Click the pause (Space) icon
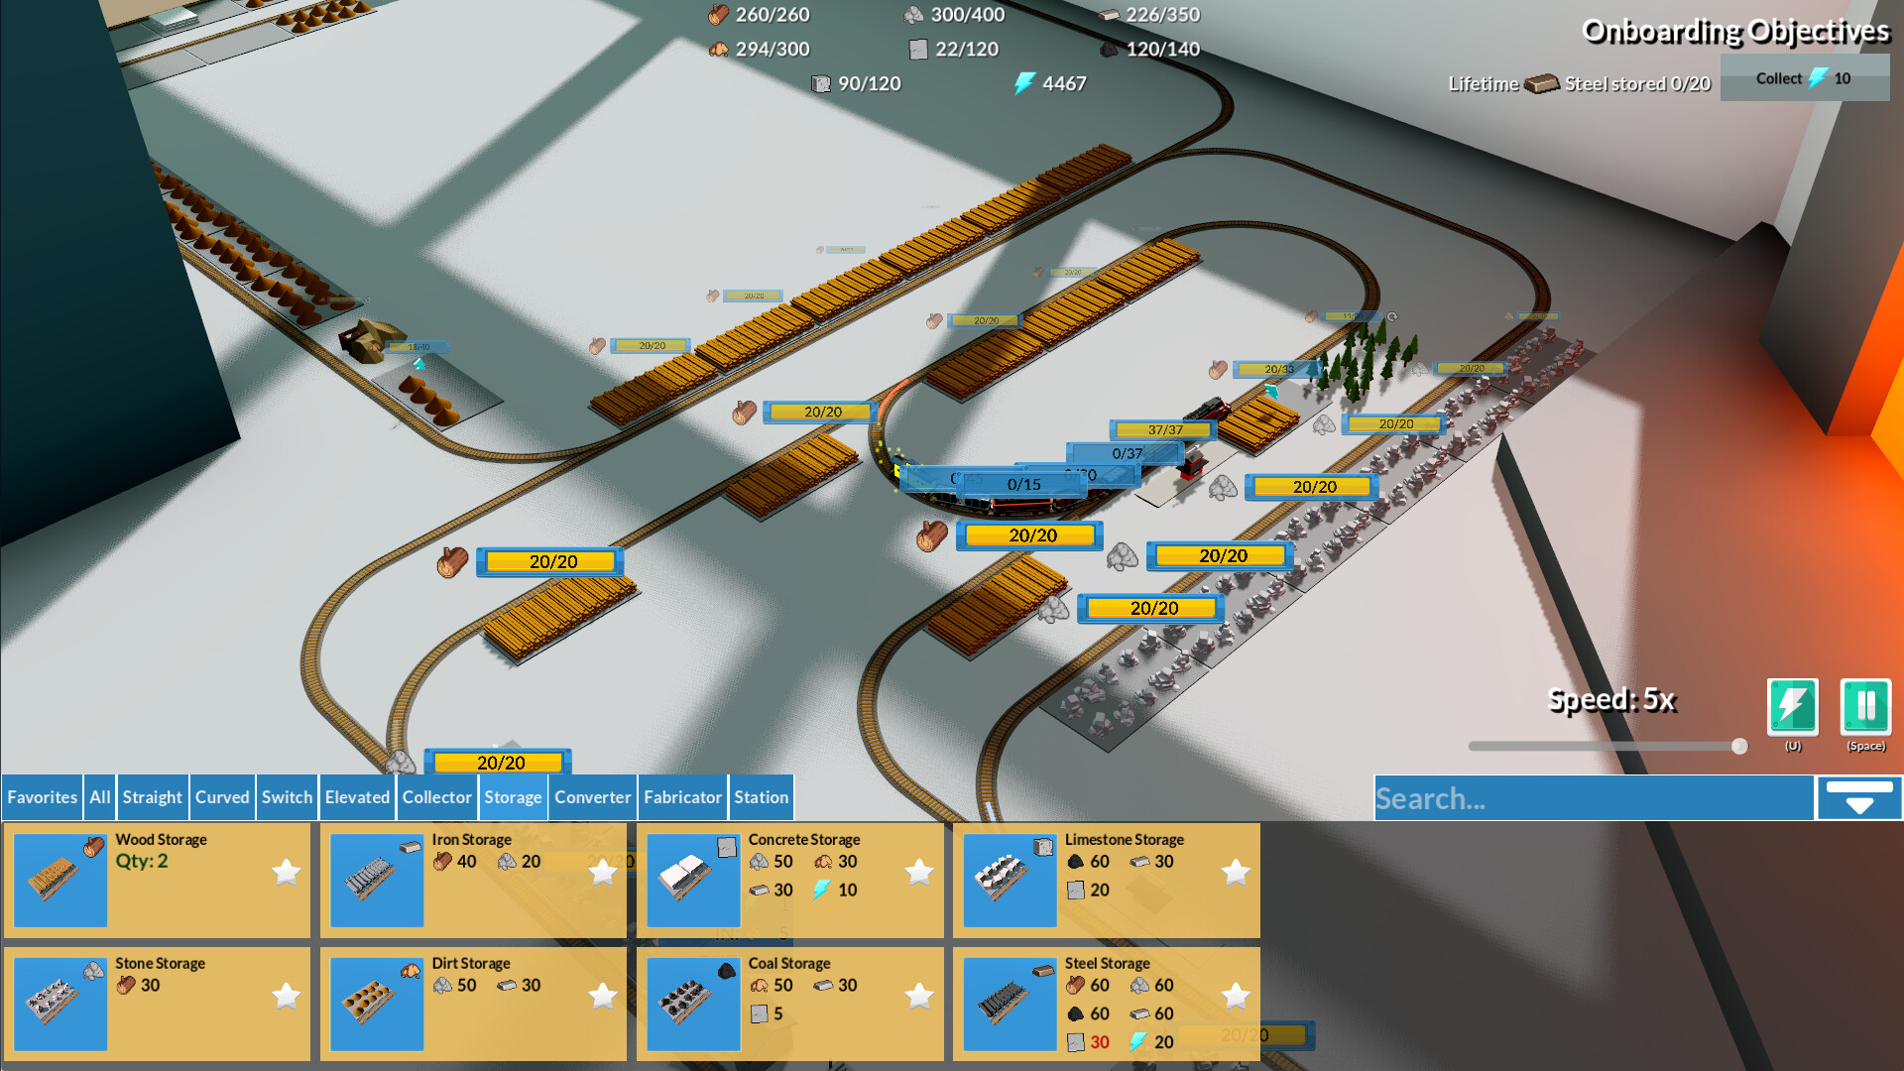The image size is (1904, 1071). 1865,708
